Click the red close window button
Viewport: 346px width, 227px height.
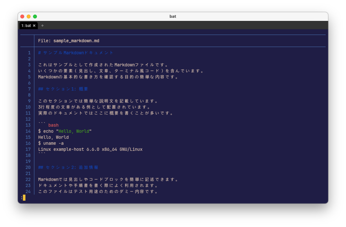pos(22,17)
